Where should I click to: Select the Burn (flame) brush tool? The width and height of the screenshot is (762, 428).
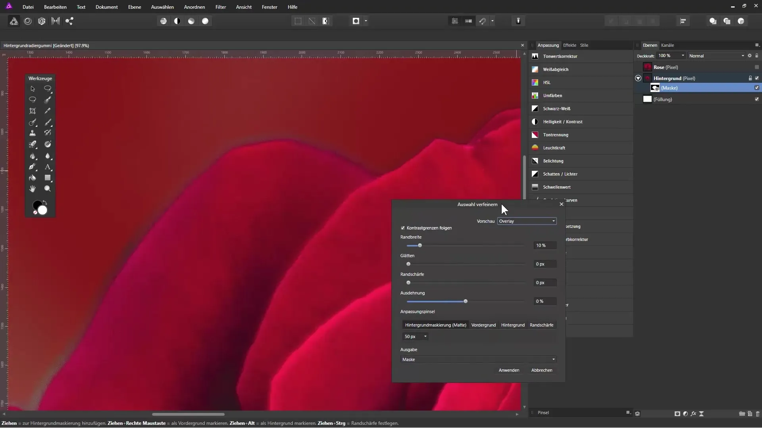point(33,156)
